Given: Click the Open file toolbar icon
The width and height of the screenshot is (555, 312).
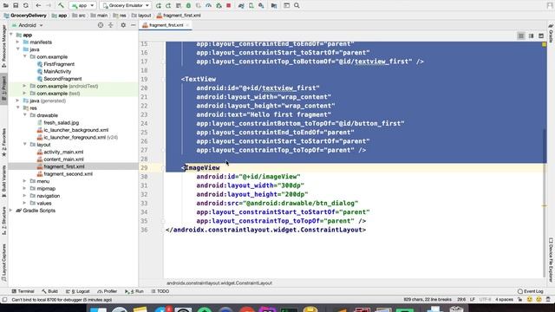Looking at the screenshot, I should 6,6.
